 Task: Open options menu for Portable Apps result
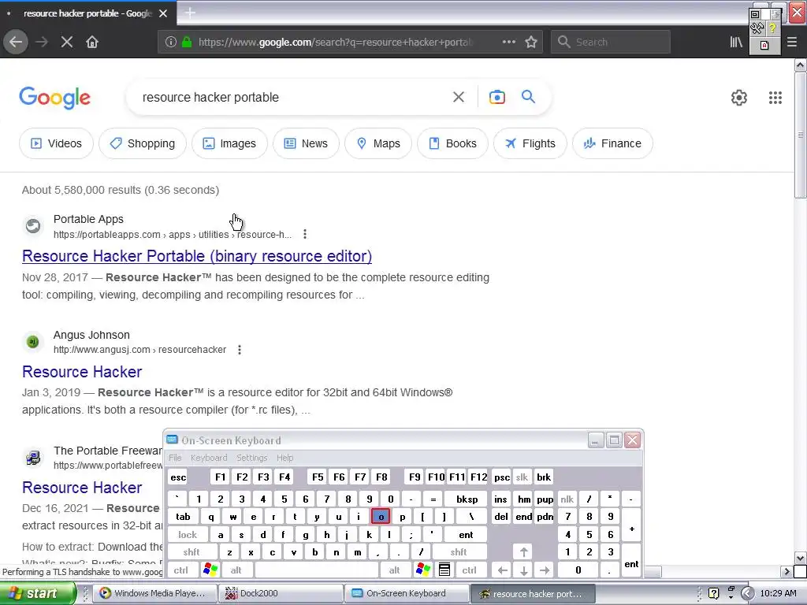point(305,234)
